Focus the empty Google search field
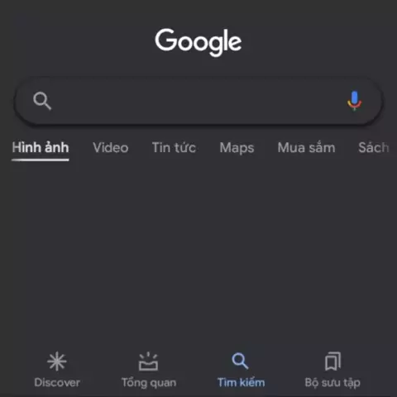This screenshot has width=397, height=397. [x=198, y=101]
